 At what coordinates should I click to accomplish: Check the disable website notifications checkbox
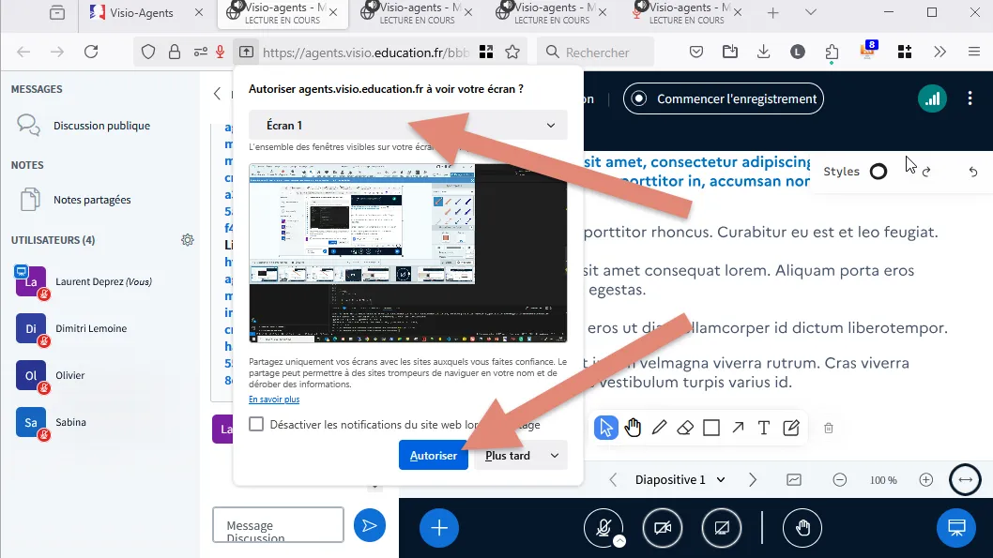(x=256, y=424)
